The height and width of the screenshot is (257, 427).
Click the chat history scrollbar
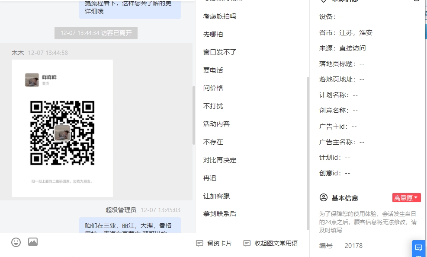[194, 115]
